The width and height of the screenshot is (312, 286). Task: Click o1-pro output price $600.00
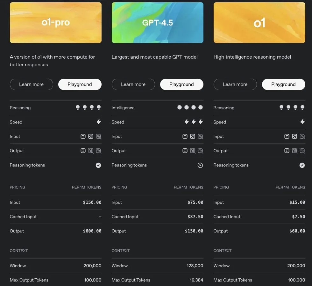(x=92, y=231)
